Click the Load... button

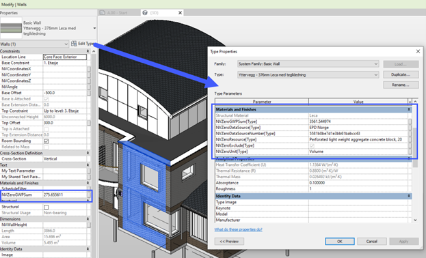pyautogui.click(x=401, y=64)
